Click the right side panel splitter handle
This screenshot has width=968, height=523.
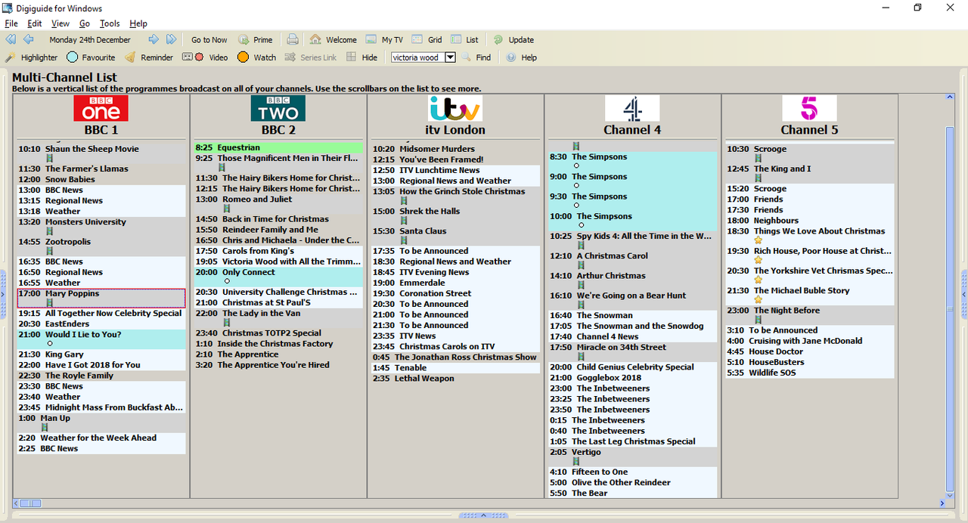964,294
